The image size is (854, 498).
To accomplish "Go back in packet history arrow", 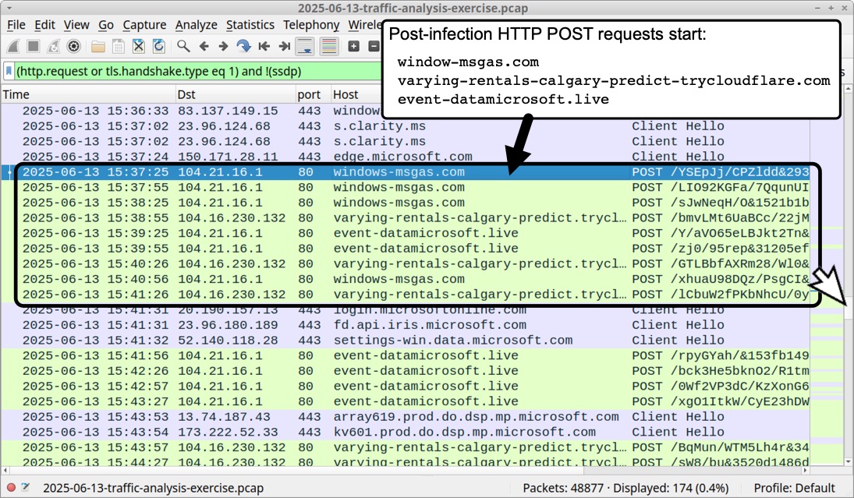I will (x=204, y=46).
